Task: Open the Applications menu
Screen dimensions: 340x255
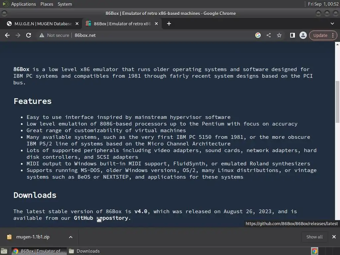Action: tap(24, 4)
